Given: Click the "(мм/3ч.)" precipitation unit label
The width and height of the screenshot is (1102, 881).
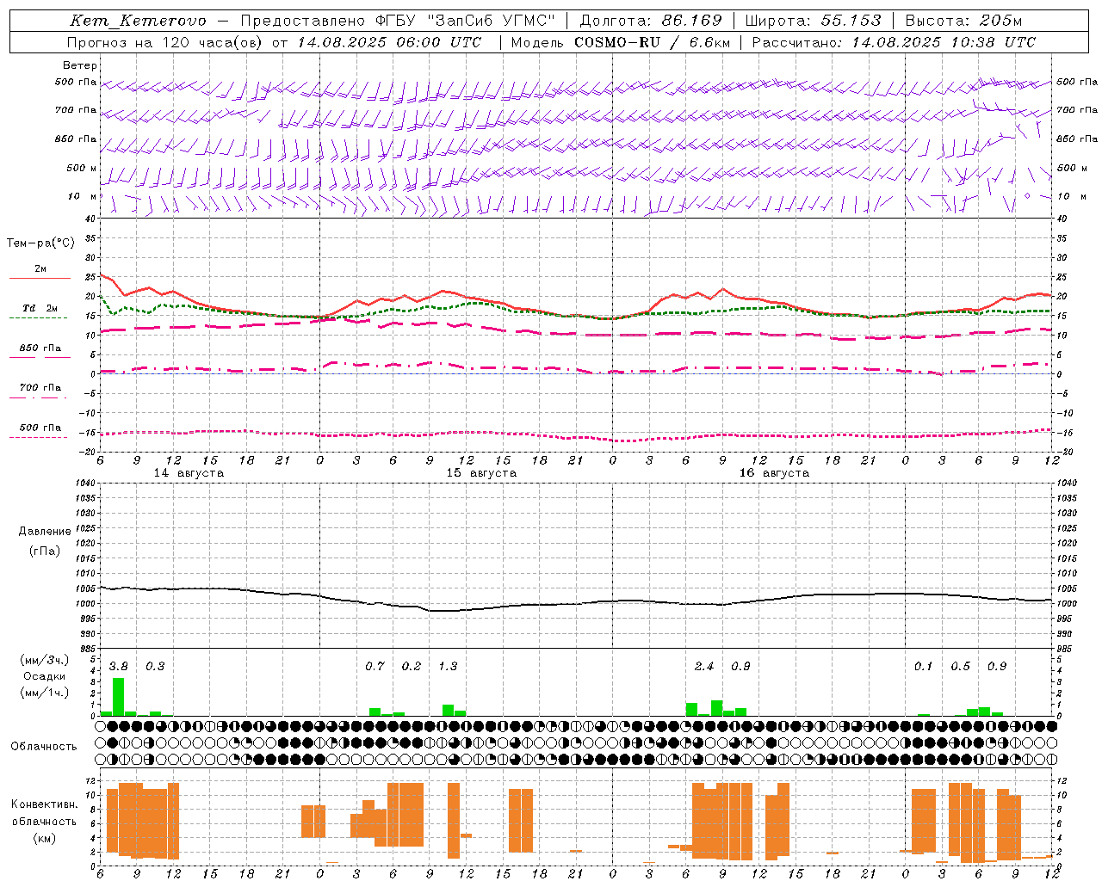Looking at the screenshot, I should click(x=45, y=660).
